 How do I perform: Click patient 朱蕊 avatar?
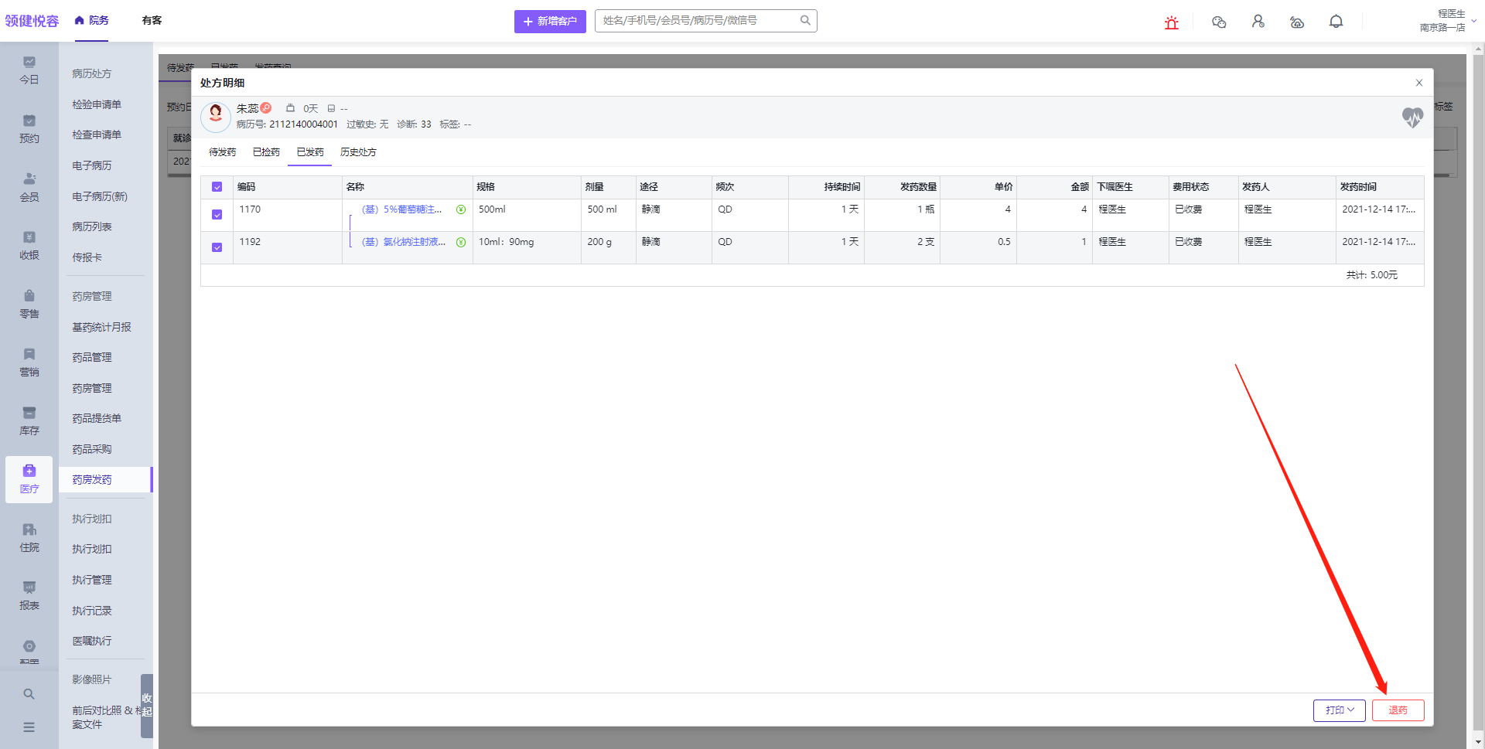[216, 116]
